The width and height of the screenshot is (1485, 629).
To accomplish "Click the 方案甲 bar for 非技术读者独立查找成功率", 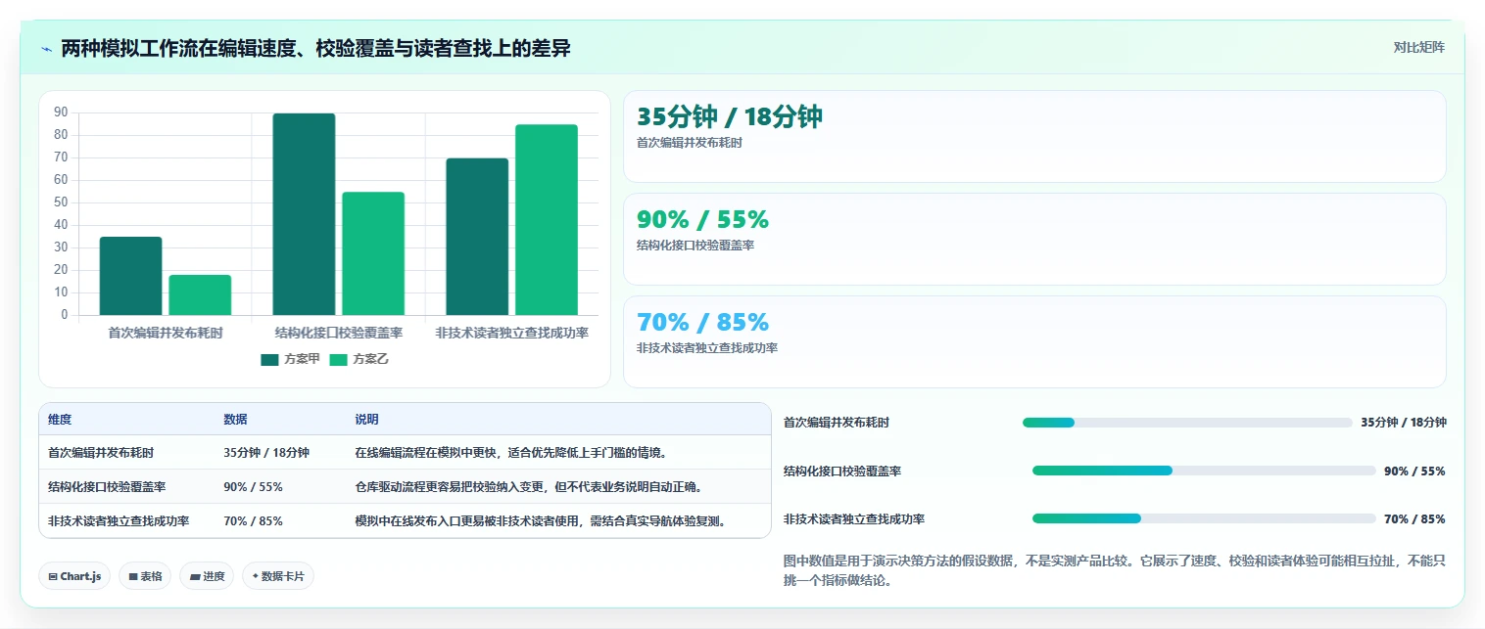I will (477, 237).
